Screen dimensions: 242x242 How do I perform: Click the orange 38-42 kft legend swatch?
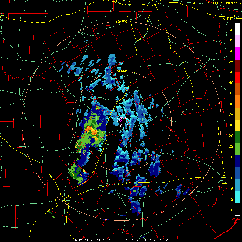pos(237,102)
